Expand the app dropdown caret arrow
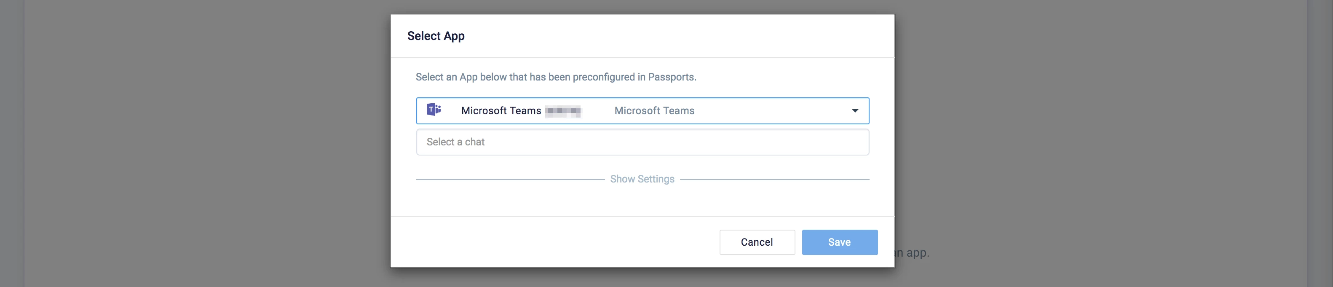 tap(855, 111)
